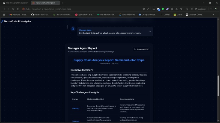Click the NexusChain AI Navigator logo
Viewport: 220px width, 123px height.
tap(16, 21)
